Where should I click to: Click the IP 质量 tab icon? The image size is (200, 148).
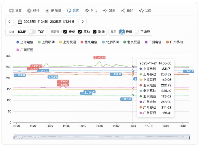click(x=47, y=11)
